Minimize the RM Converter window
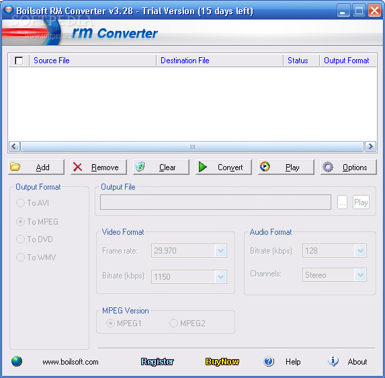 (x=343, y=11)
